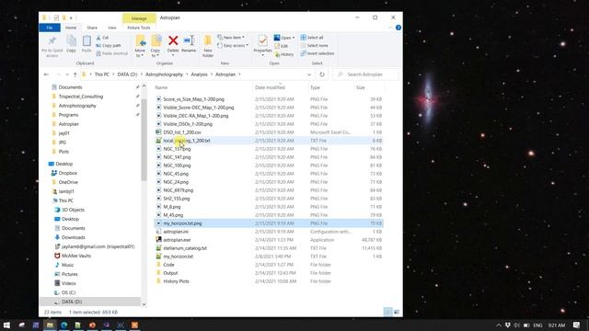Click the Refresh address bar icon

click(x=322, y=74)
